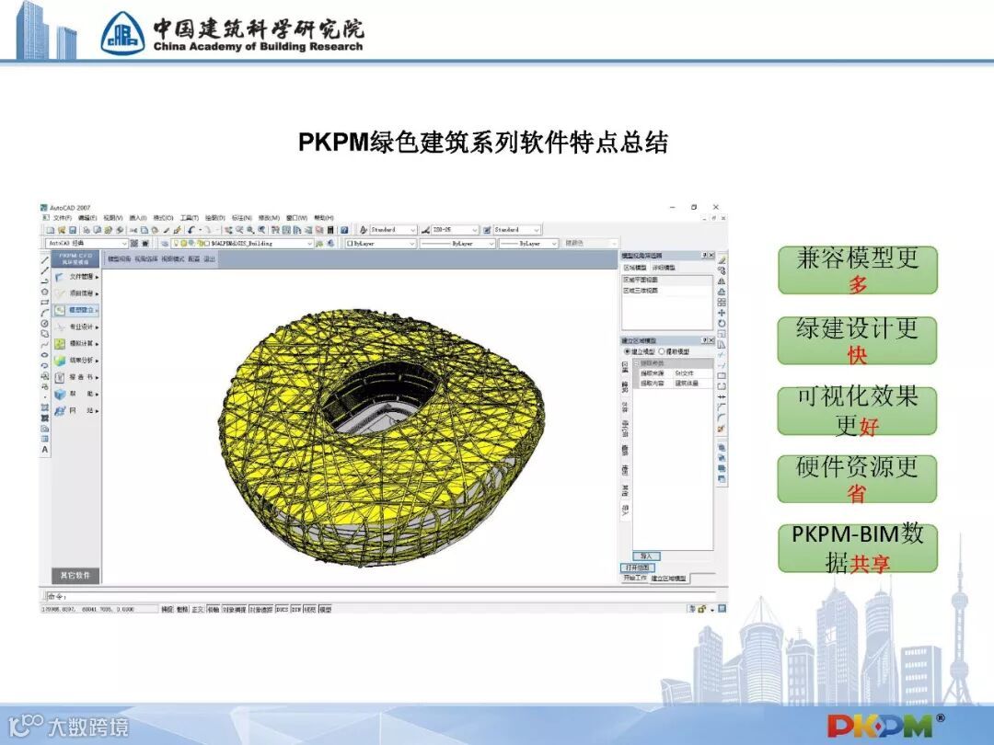Select the Line draw tool in left toolbar
Screen dimensions: 994x745
[x=44, y=260]
